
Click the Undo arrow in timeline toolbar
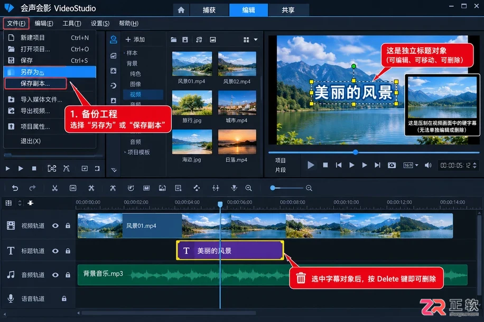tap(15, 188)
